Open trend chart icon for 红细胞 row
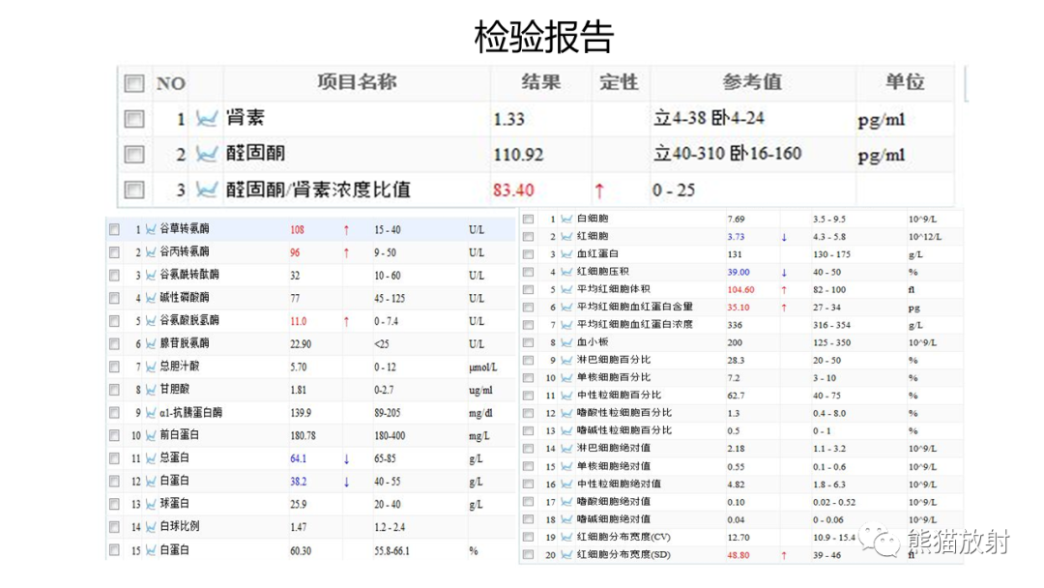The width and height of the screenshot is (1044, 588). click(566, 236)
